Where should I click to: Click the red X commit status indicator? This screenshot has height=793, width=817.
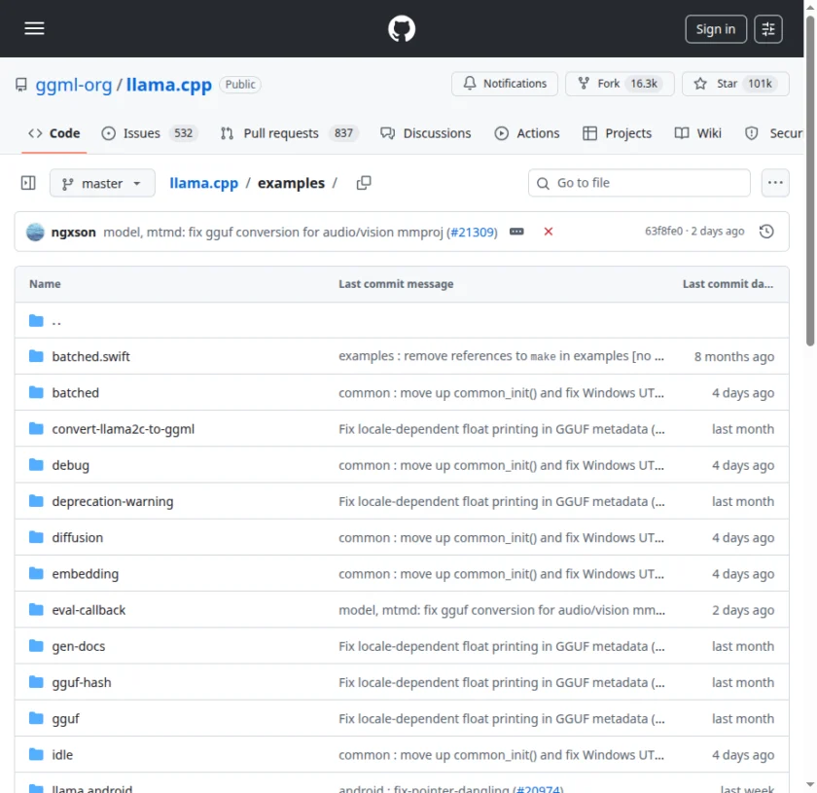point(548,232)
